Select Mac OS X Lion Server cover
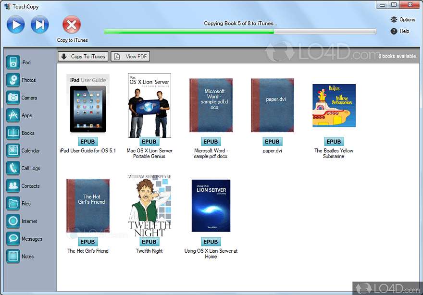Screen dimensions: 423x295 tap(149, 105)
